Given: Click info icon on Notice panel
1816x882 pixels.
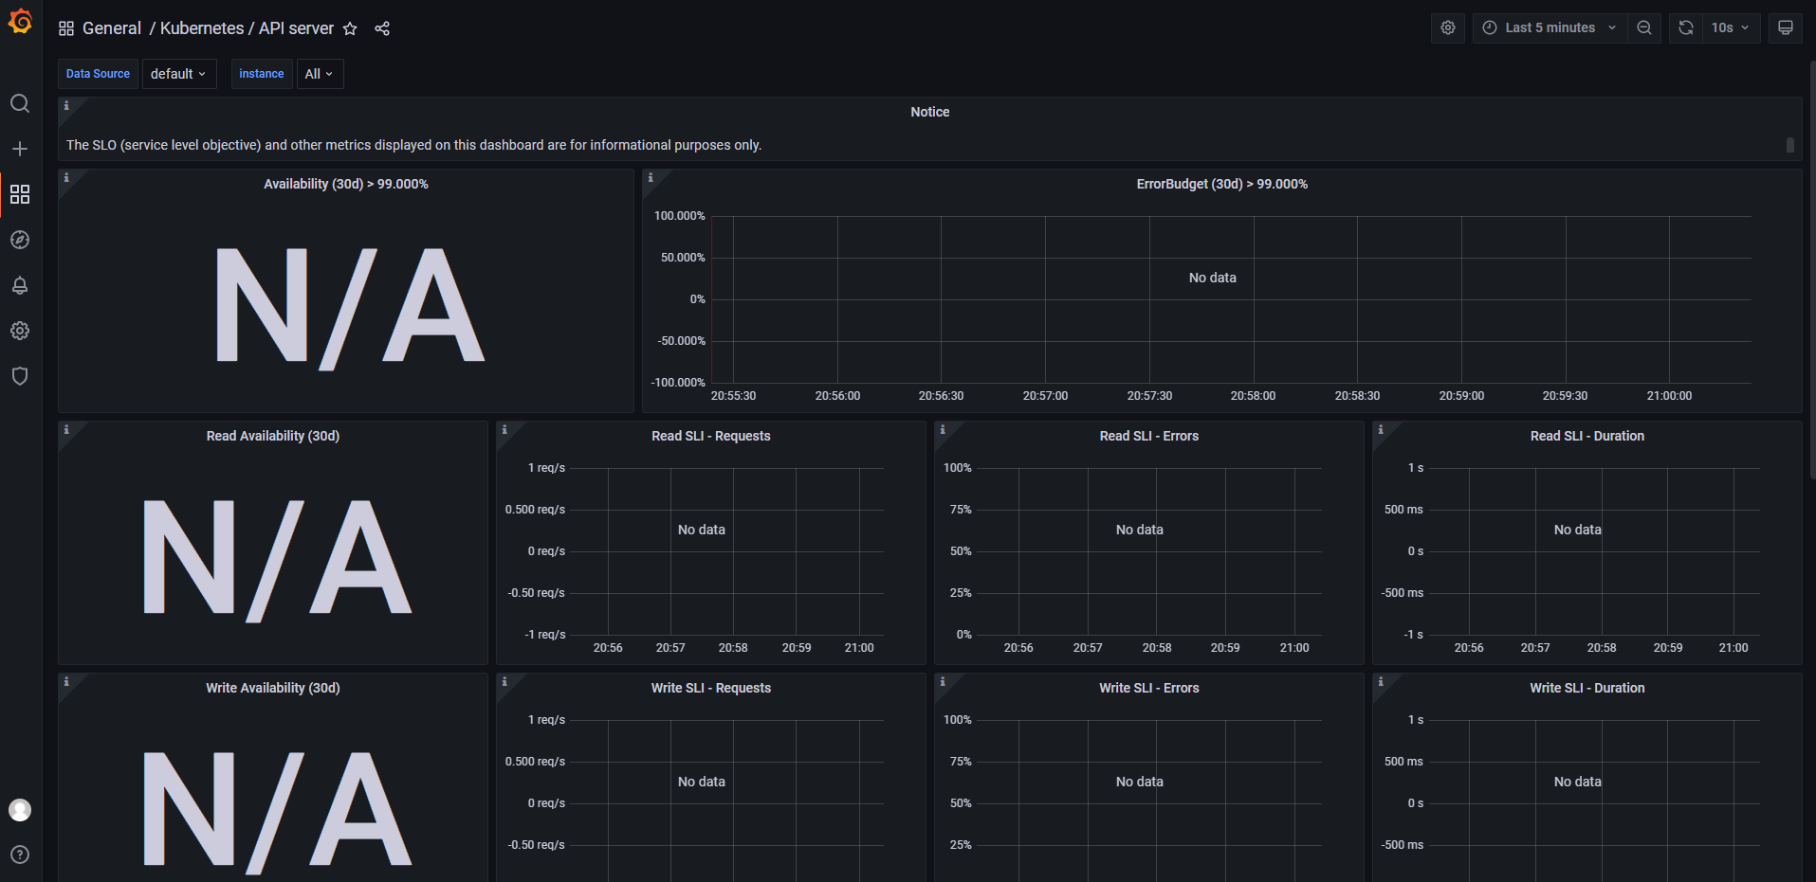Looking at the screenshot, I should pos(66,106).
